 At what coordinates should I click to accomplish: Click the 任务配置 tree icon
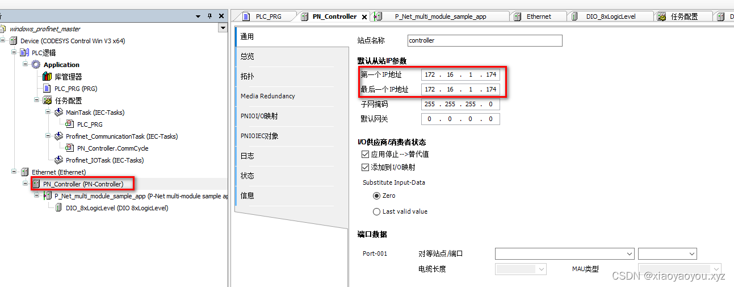point(47,101)
